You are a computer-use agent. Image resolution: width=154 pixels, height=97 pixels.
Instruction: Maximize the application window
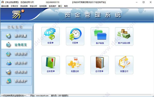click(x=143, y=2)
